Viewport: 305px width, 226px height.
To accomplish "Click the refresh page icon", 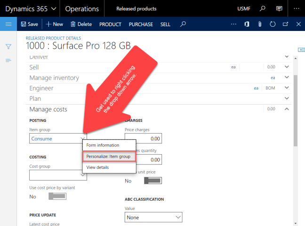I will (273, 24).
